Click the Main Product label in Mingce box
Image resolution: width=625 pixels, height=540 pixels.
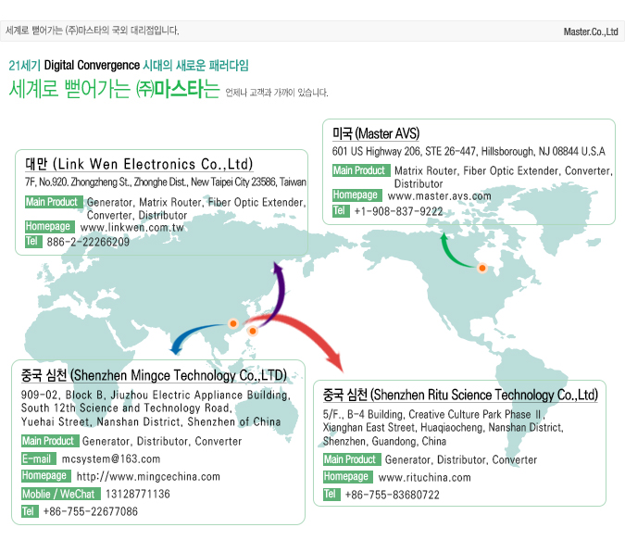(50, 441)
